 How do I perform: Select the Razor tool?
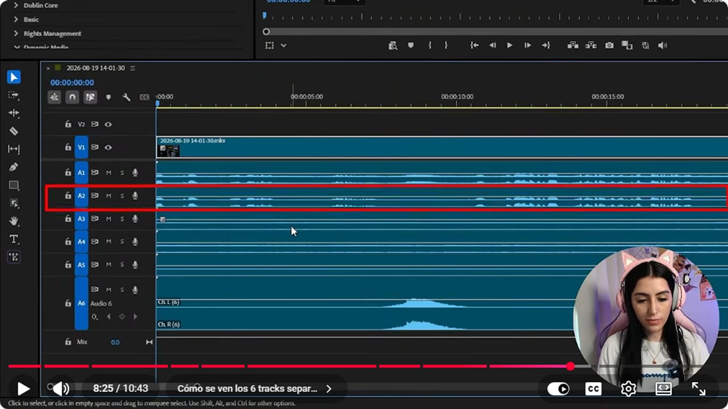(x=14, y=131)
